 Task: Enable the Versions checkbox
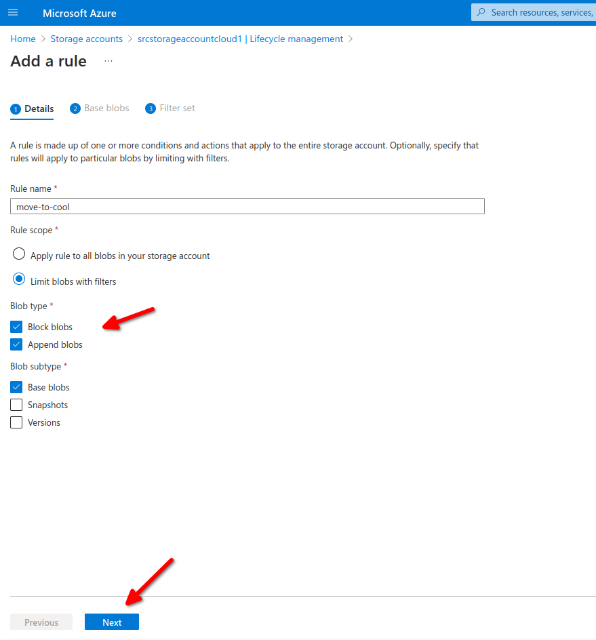[16, 422]
